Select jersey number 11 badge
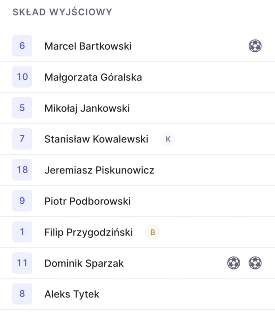The image size is (275, 323). coord(22,263)
